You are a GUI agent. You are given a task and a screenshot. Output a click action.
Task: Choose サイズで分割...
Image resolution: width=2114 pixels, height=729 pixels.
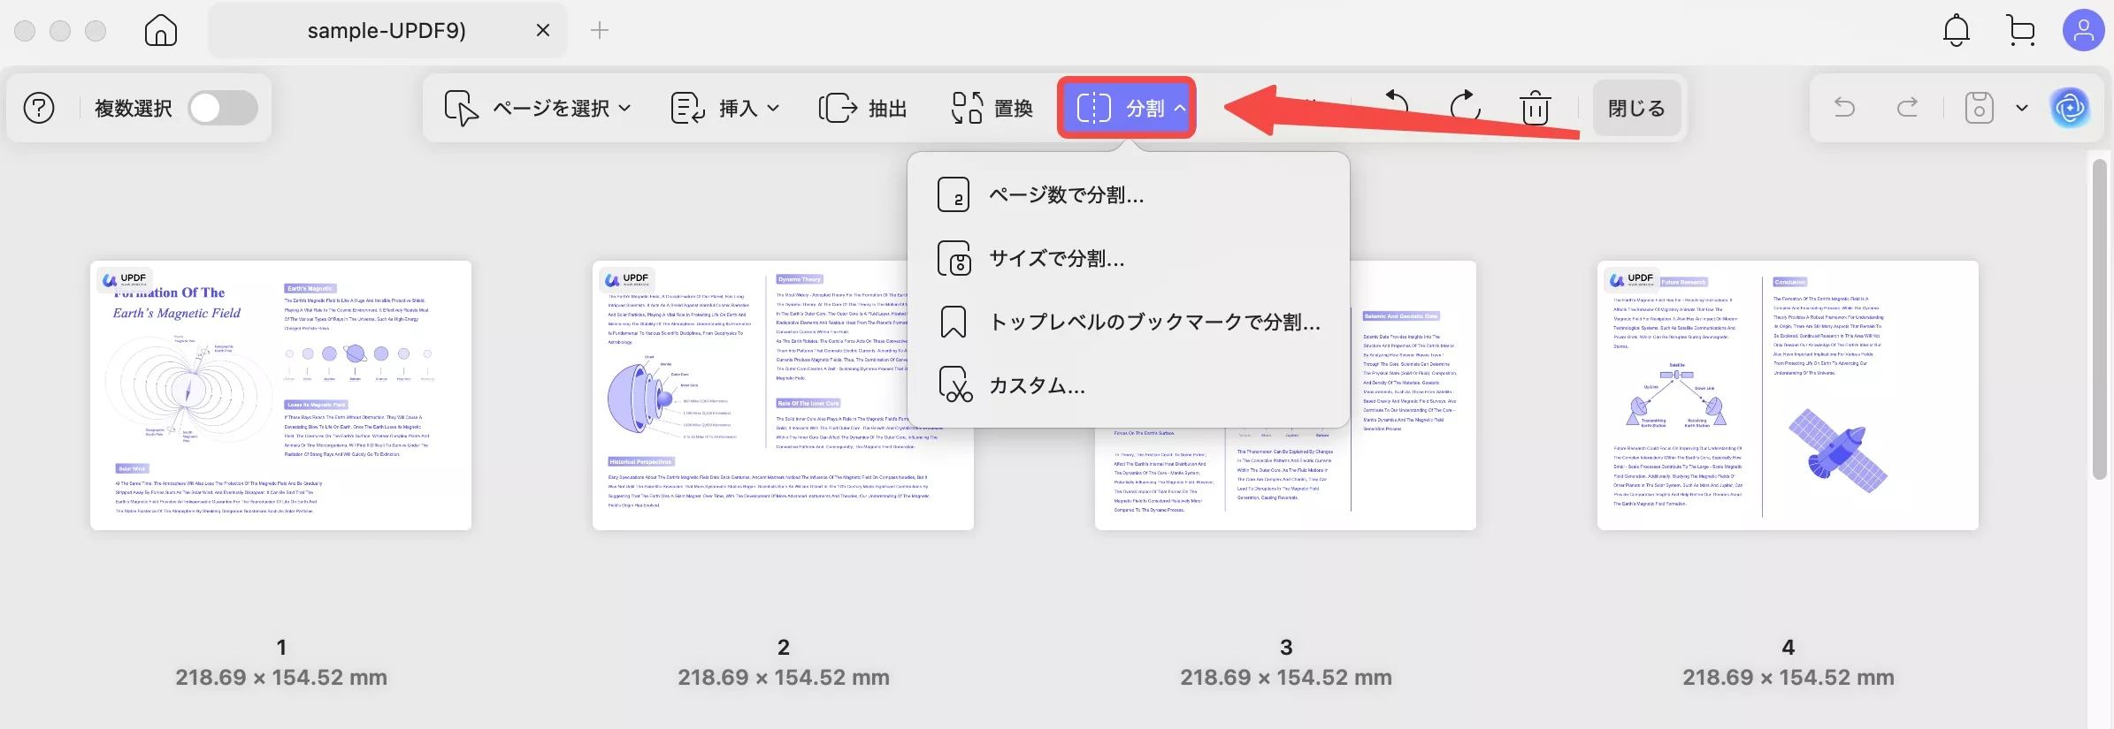(1129, 258)
